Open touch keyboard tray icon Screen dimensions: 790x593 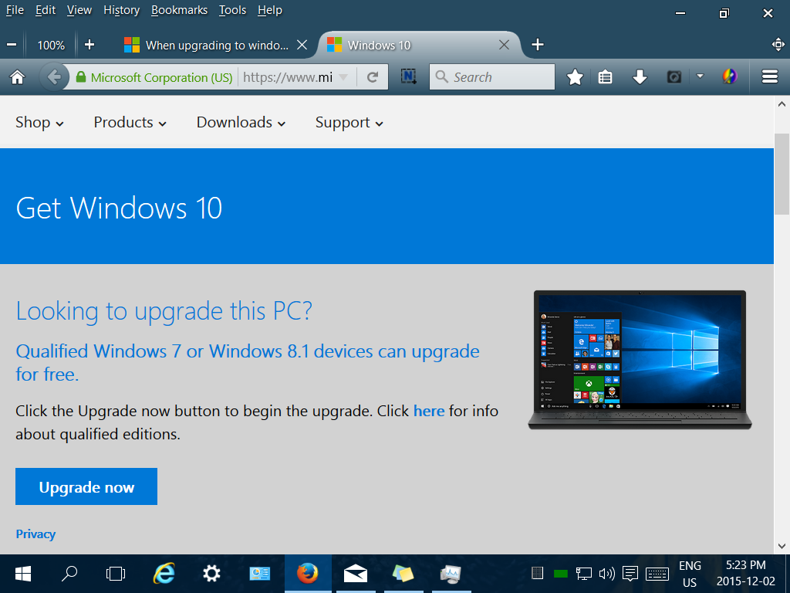pos(657,574)
